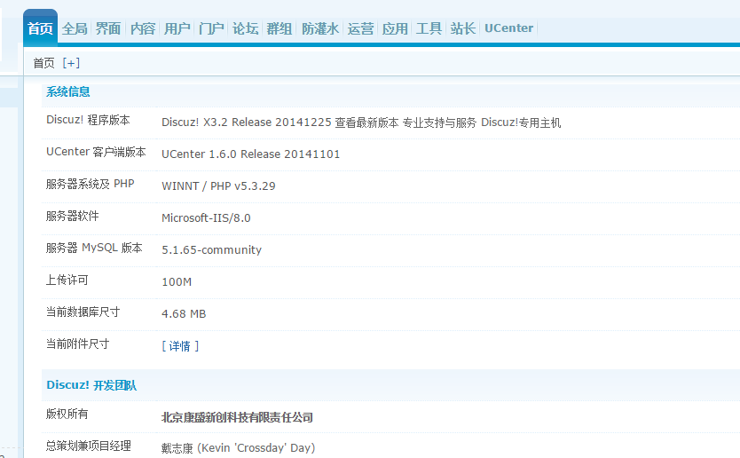740x458 pixels.
Task: Click the 详情 attachment size link
Action: click(180, 346)
